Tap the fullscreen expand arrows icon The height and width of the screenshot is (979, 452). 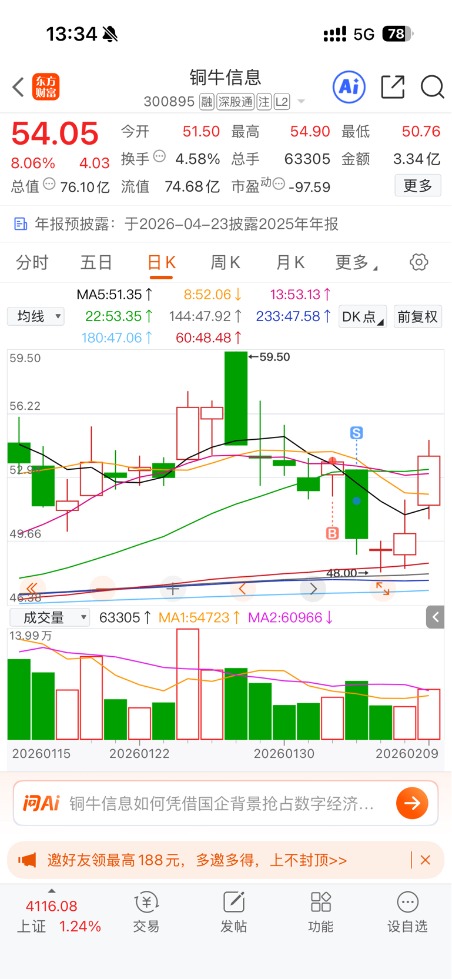pyautogui.click(x=383, y=588)
